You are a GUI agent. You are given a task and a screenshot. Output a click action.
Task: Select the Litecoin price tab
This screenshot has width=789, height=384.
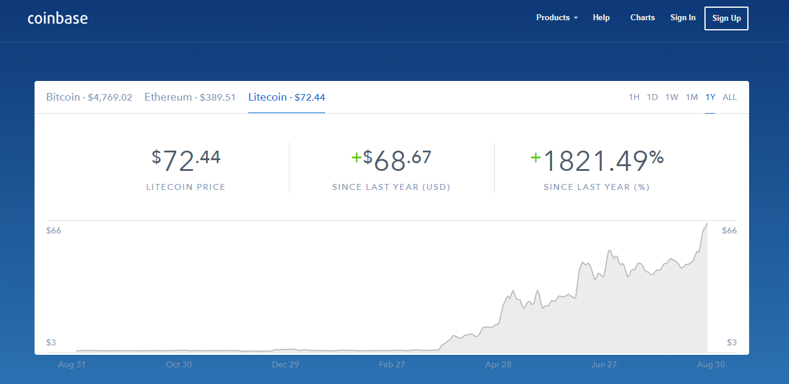click(x=286, y=97)
